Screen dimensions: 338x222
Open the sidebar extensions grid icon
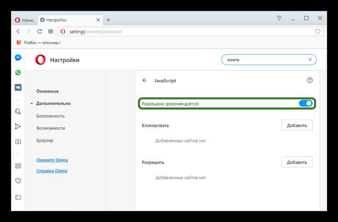point(18,166)
